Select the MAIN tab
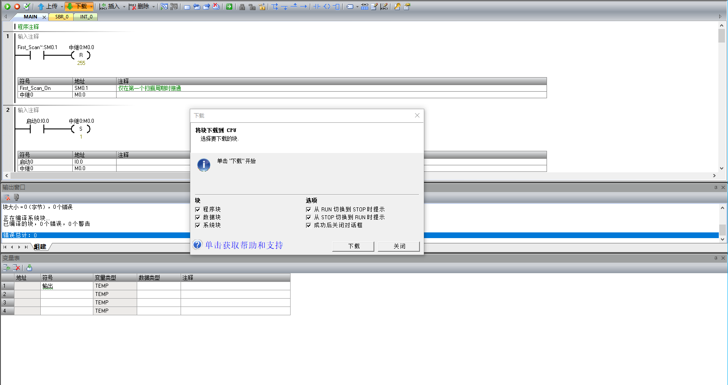The width and height of the screenshot is (728, 385). point(30,17)
